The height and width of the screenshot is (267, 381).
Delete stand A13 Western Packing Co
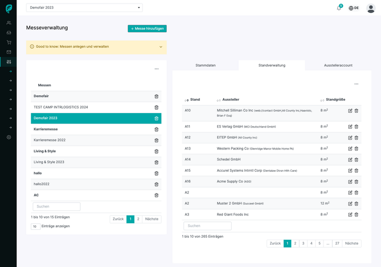pyautogui.click(x=356, y=148)
